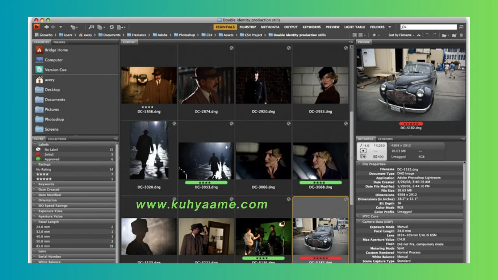Toggle the five-star rating filter
Viewport: 498px width, 280px height.
(x=74, y=179)
